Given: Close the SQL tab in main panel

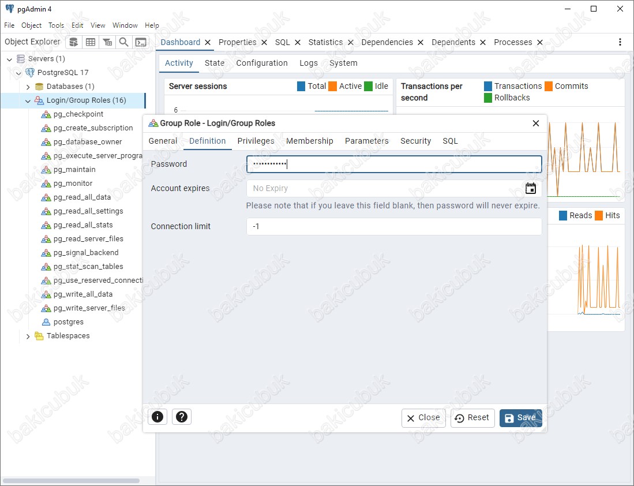Looking at the screenshot, I should 298,43.
